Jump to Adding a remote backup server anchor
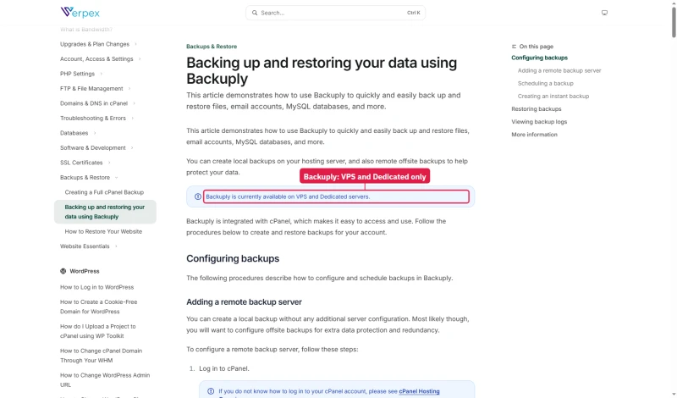 559,71
